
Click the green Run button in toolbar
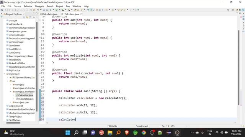coord(56,10)
